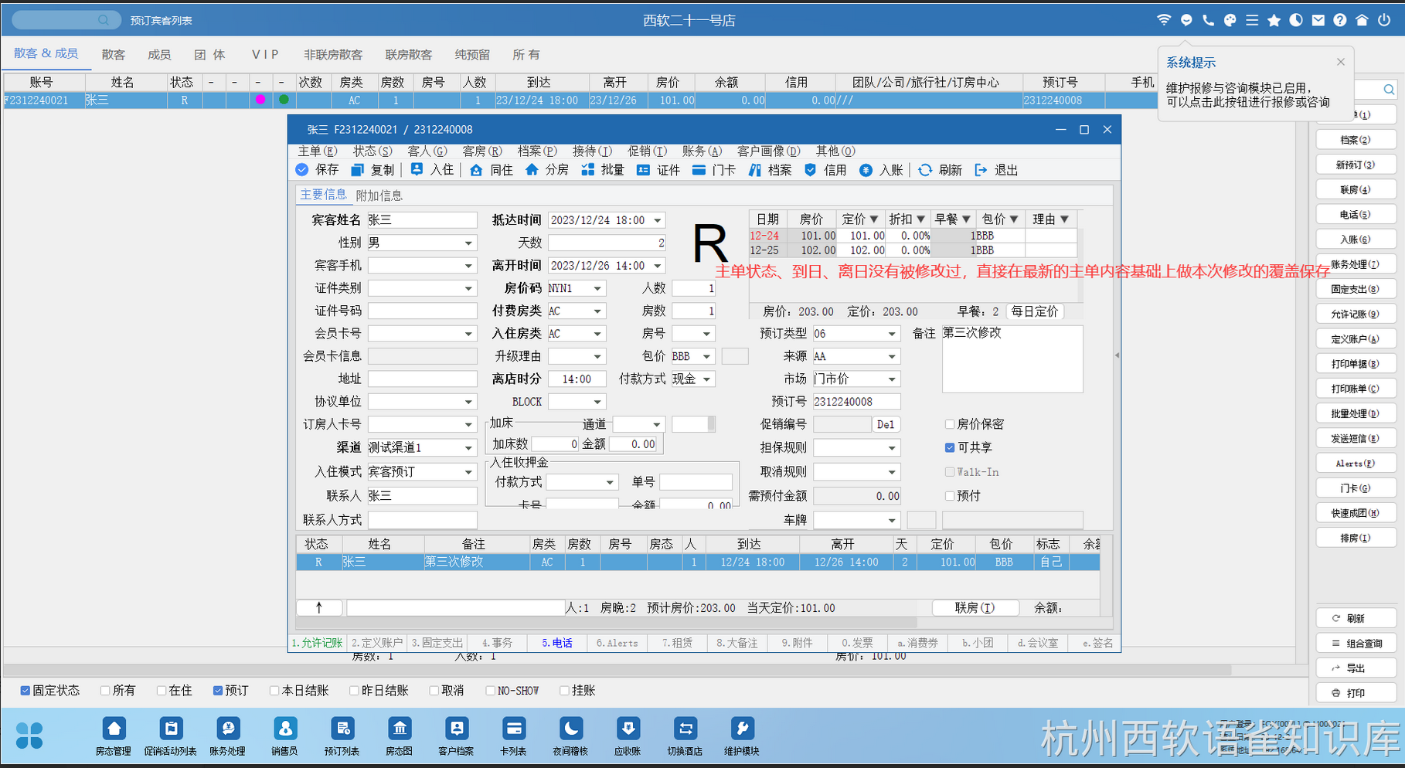Click into the 宾客姓名 field
Screen dimensions: 1405x768
tap(422, 220)
